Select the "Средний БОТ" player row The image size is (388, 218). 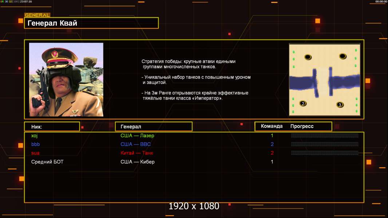[x=194, y=162]
